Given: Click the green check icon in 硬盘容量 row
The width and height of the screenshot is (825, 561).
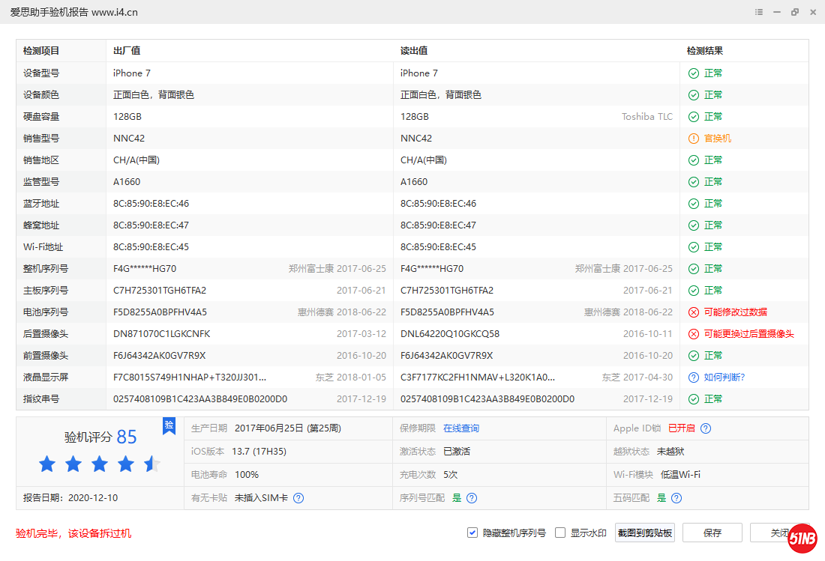Looking at the screenshot, I should (694, 117).
